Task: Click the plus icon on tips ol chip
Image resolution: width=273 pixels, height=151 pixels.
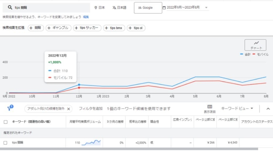Action: coord(130,28)
